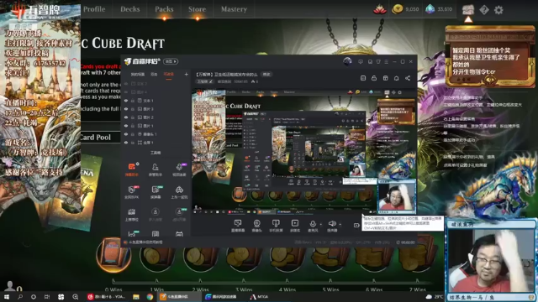The height and width of the screenshot is (302, 538).
Task: Click the edit title button beside stream title
Action: click(x=266, y=75)
